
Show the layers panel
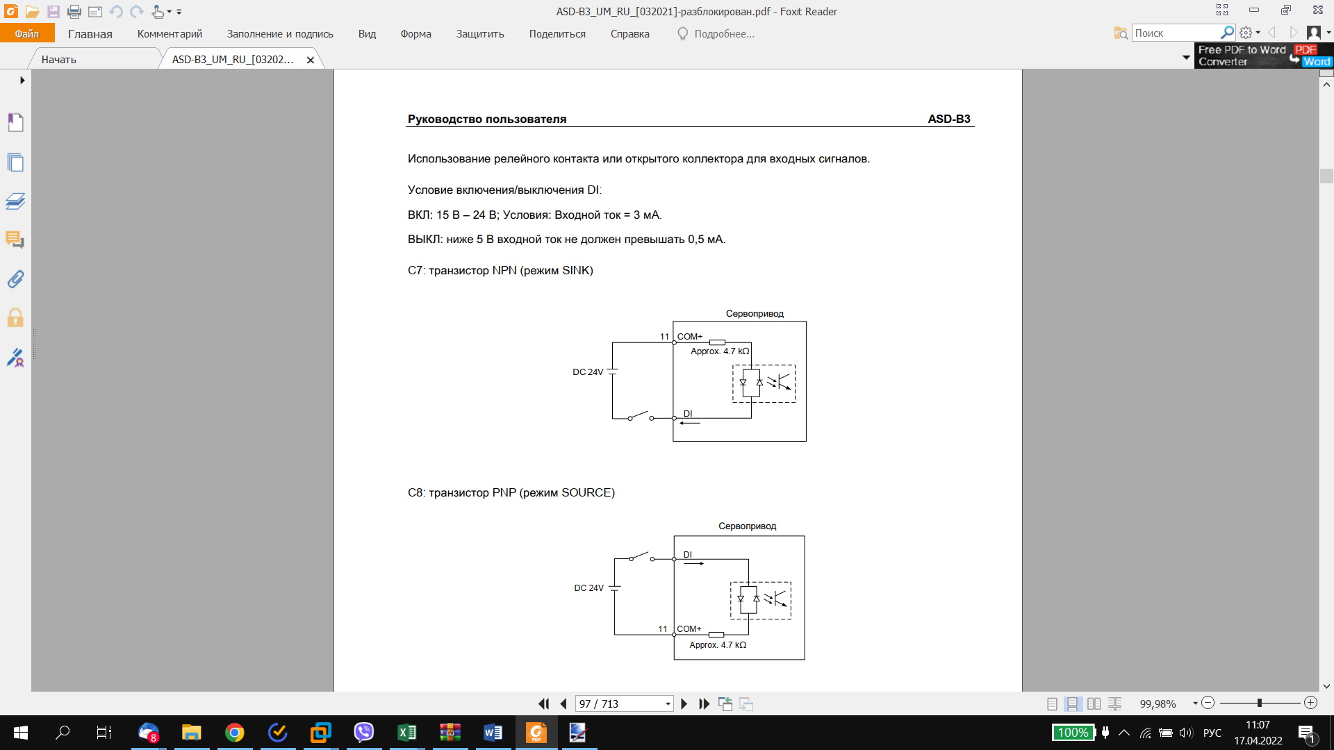click(15, 201)
